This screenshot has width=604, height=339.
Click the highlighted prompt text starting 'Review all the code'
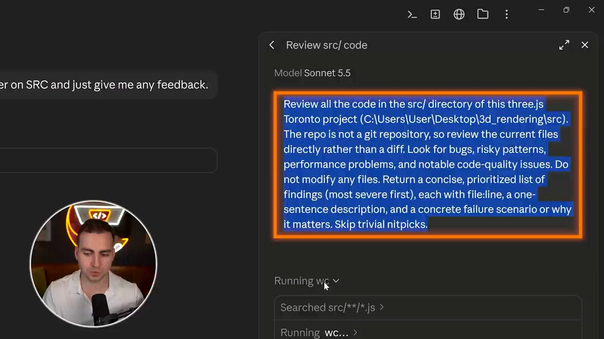428,164
